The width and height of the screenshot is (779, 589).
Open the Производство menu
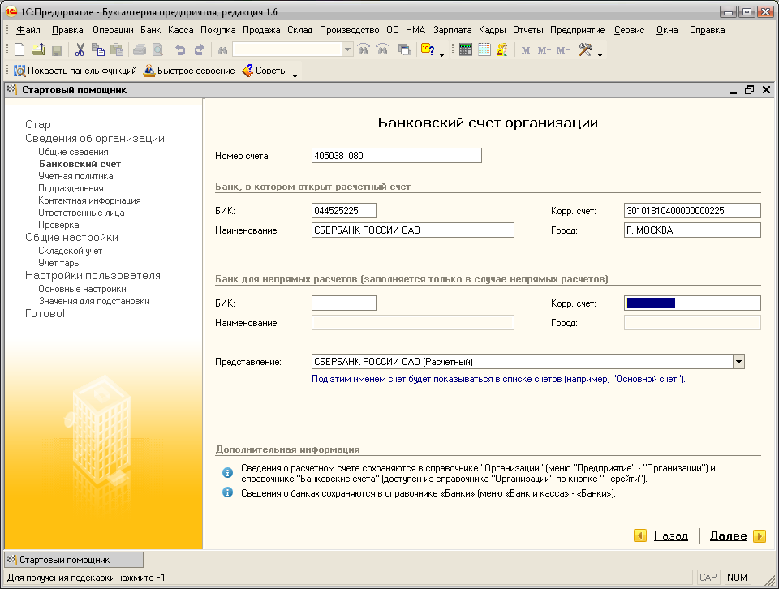[349, 30]
